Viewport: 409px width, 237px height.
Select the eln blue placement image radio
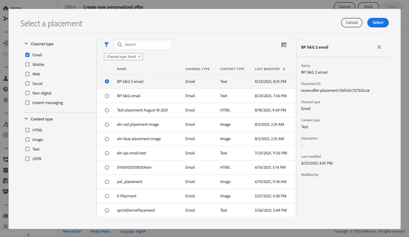click(x=107, y=139)
